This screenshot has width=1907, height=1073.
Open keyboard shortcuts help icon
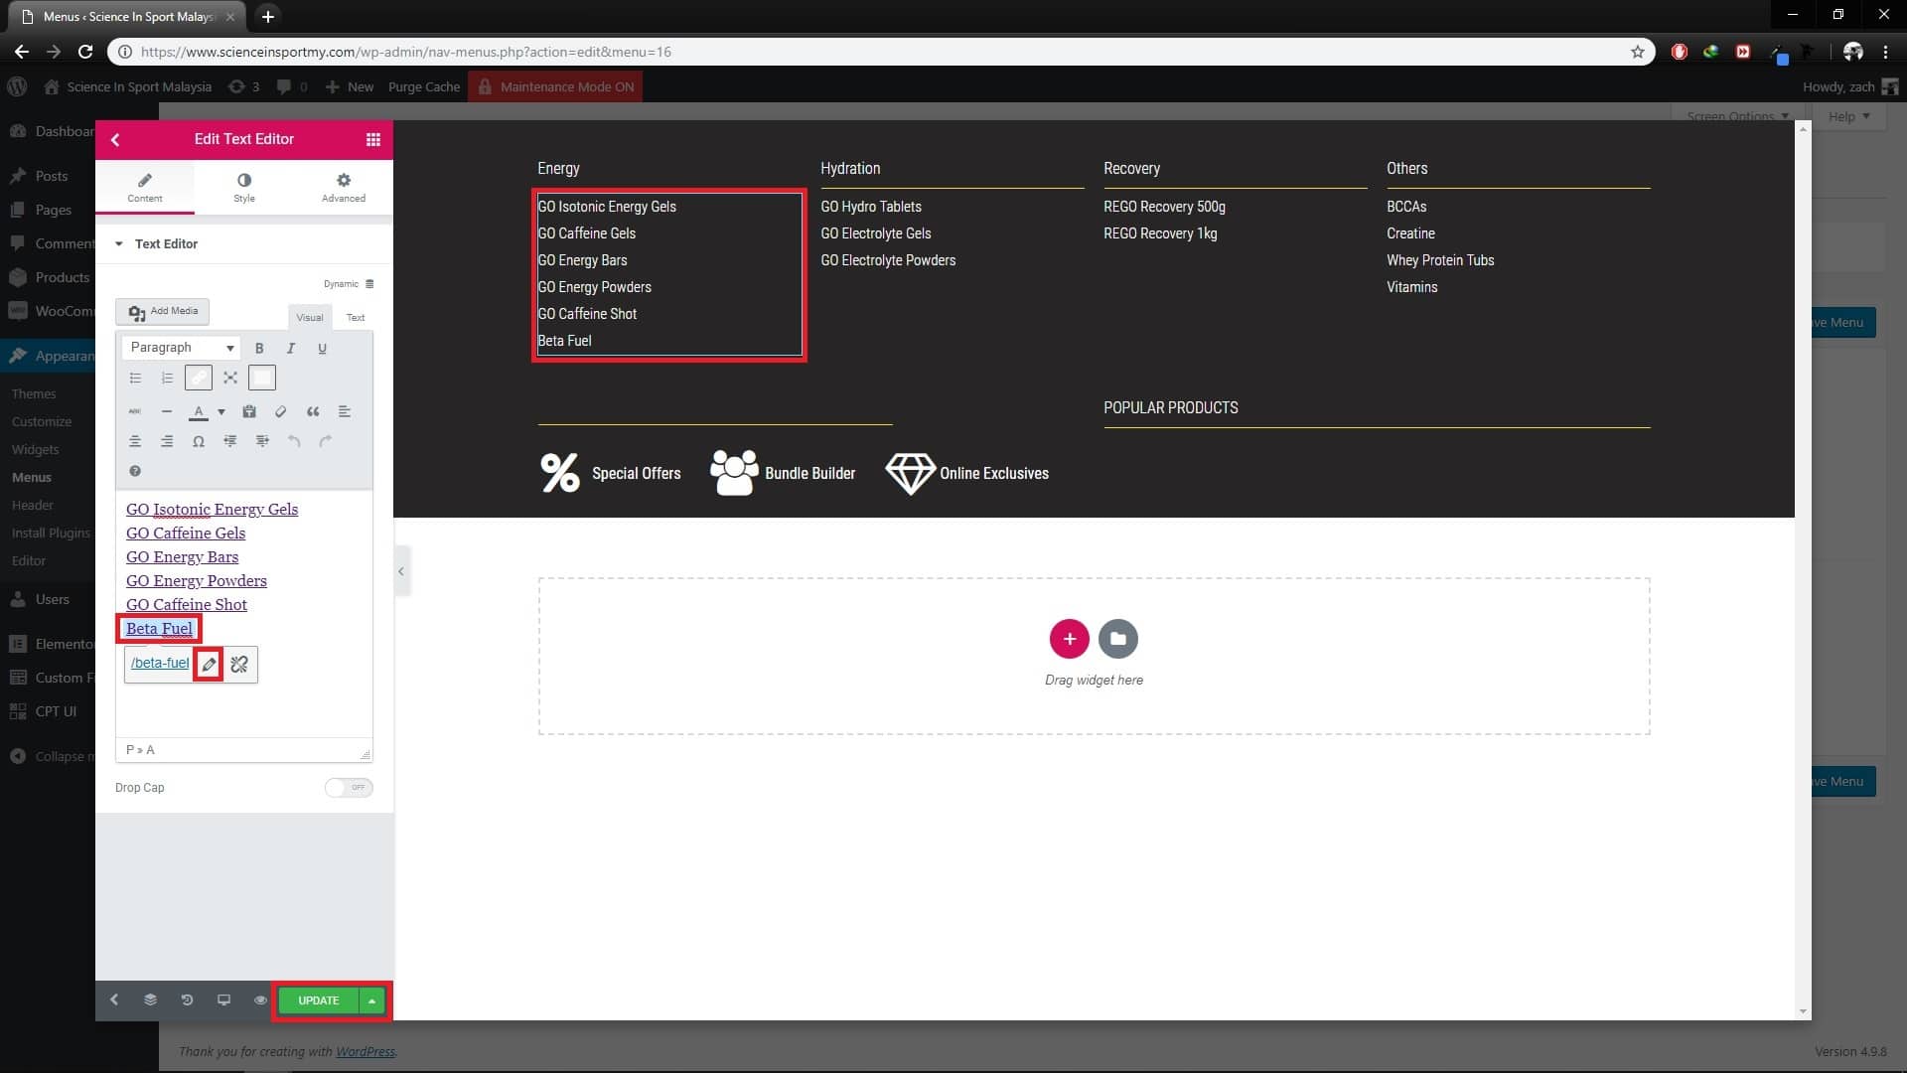(135, 471)
